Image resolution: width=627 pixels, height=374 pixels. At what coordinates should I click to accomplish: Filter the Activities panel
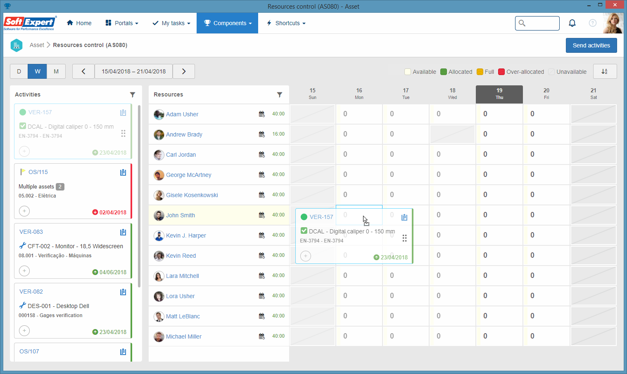pos(133,95)
